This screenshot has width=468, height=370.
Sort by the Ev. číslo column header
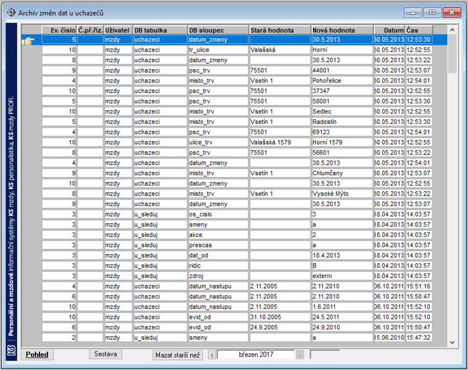[59, 30]
